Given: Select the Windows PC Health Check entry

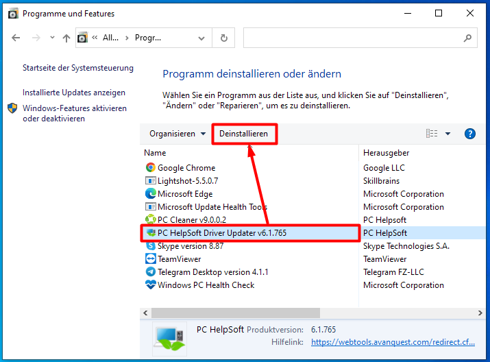Looking at the screenshot, I should point(206,285).
